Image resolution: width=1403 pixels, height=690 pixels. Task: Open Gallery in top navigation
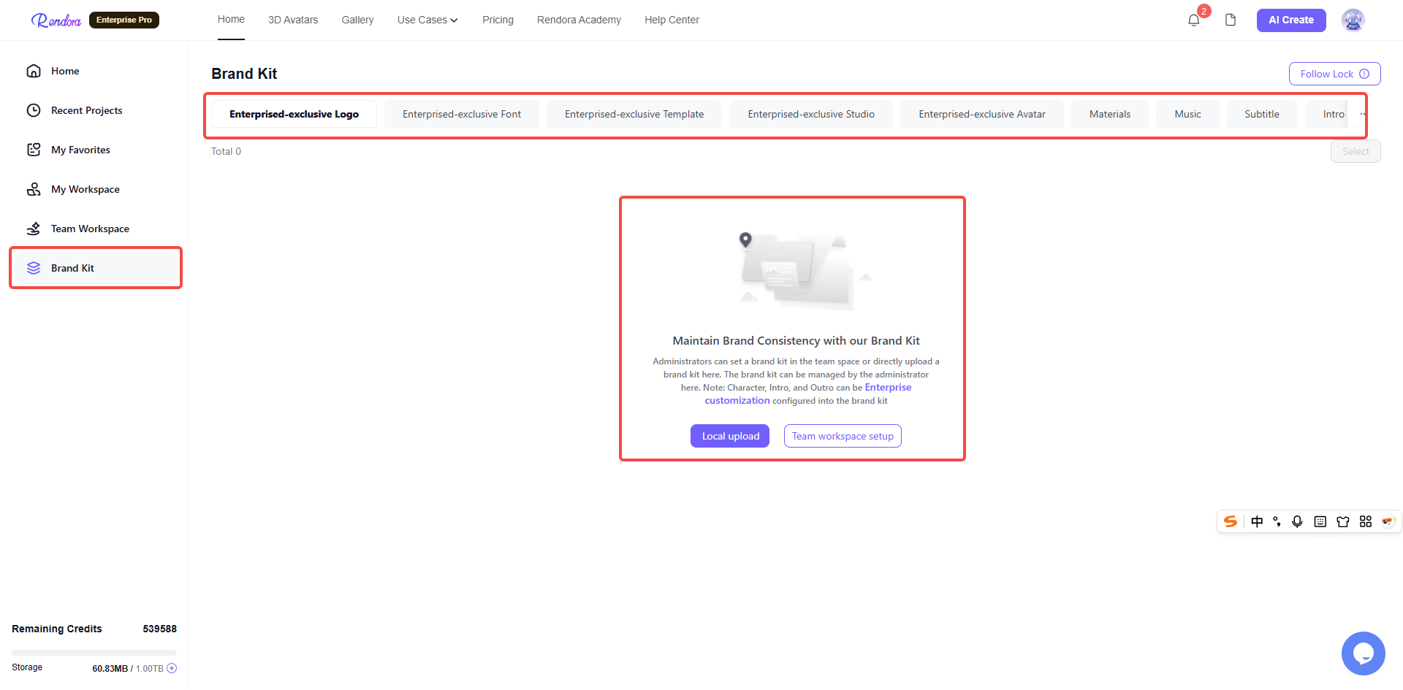pyautogui.click(x=357, y=20)
